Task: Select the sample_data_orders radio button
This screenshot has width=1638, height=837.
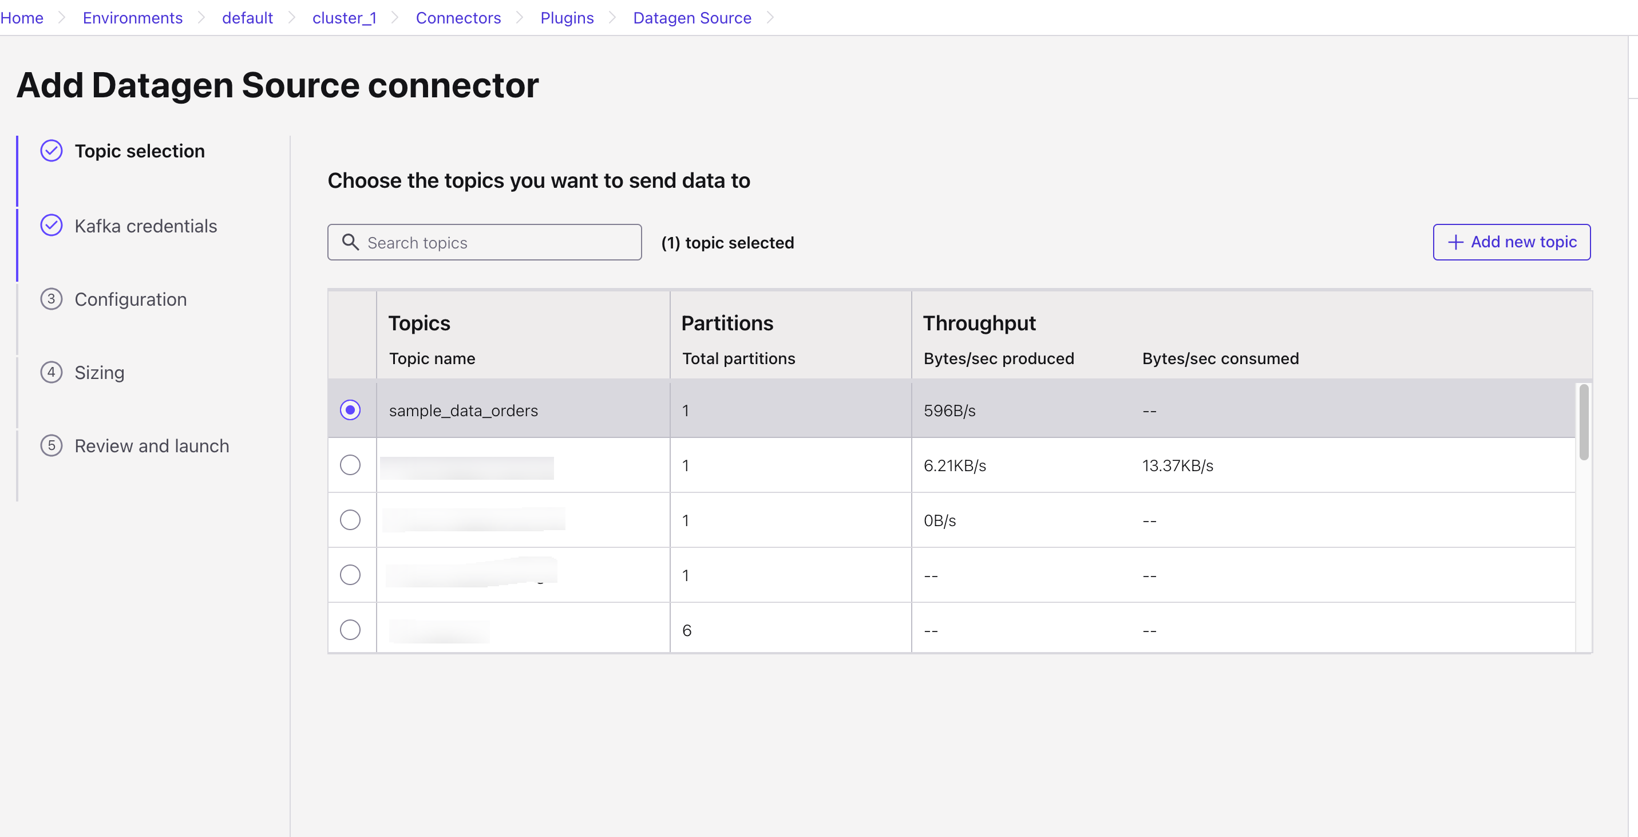Action: 350,410
